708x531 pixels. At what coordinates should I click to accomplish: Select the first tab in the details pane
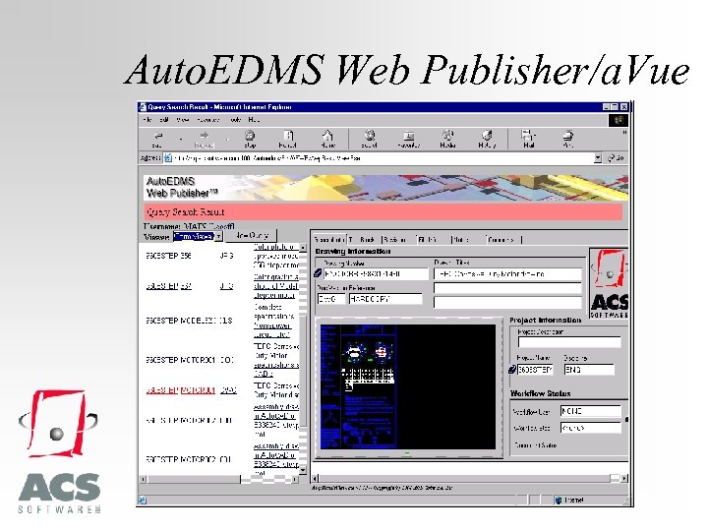click(328, 239)
